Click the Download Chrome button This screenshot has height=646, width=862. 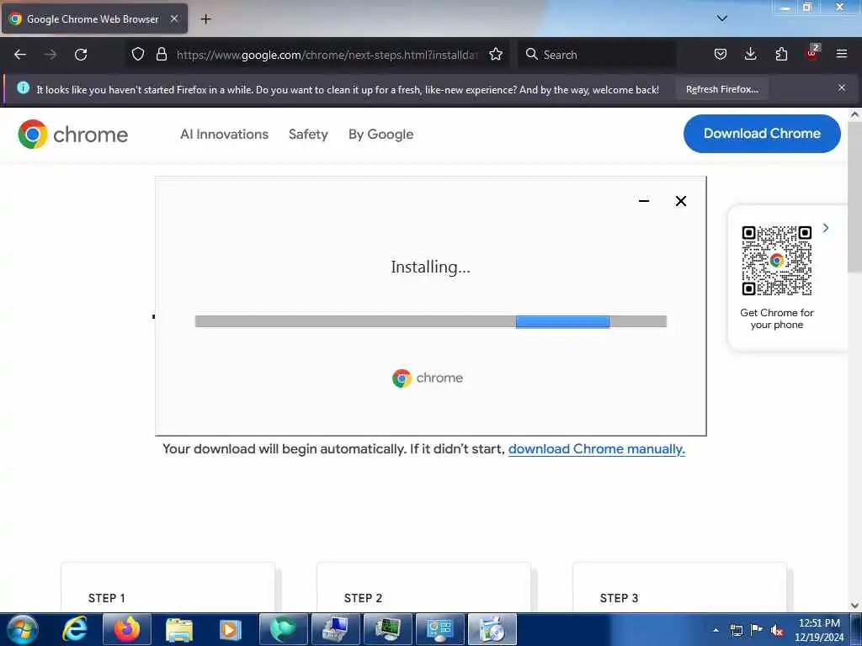tap(762, 134)
